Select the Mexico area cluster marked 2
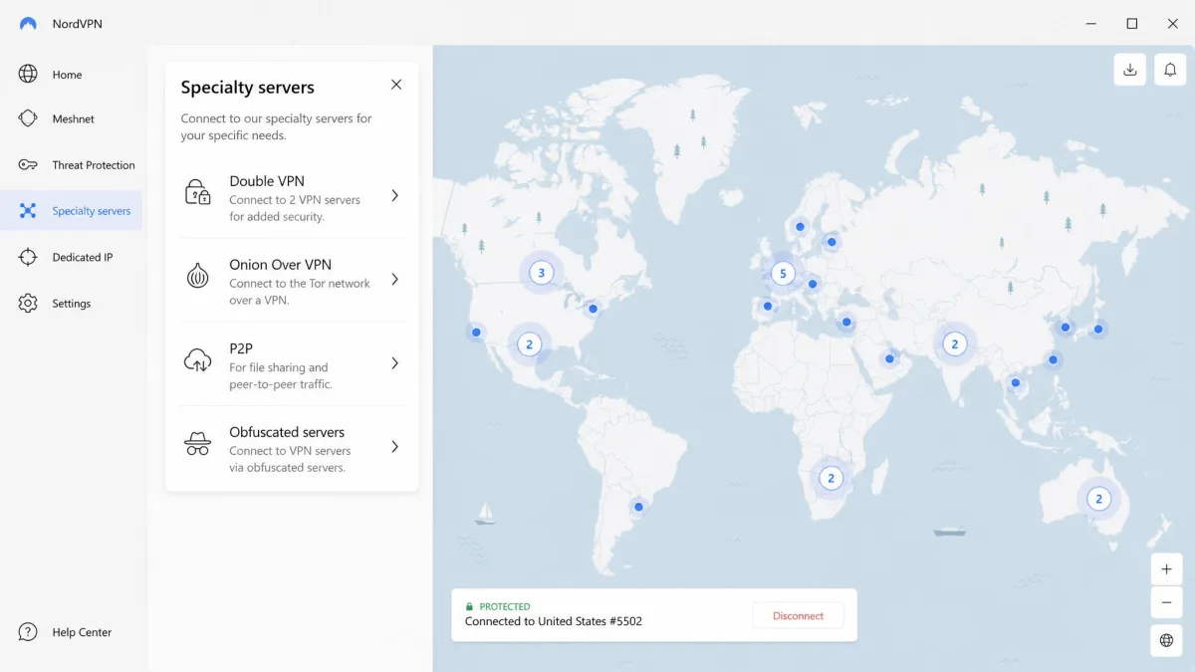Image resolution: width=1195 pixels, height=672 pixels. [x=529, y=344]
